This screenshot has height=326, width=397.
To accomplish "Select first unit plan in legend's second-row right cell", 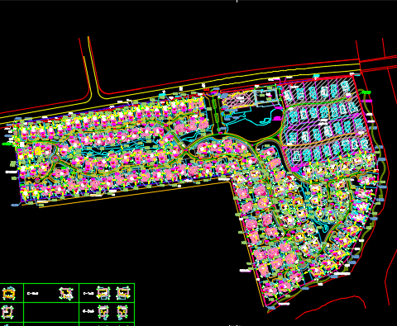I will point(103,312).
